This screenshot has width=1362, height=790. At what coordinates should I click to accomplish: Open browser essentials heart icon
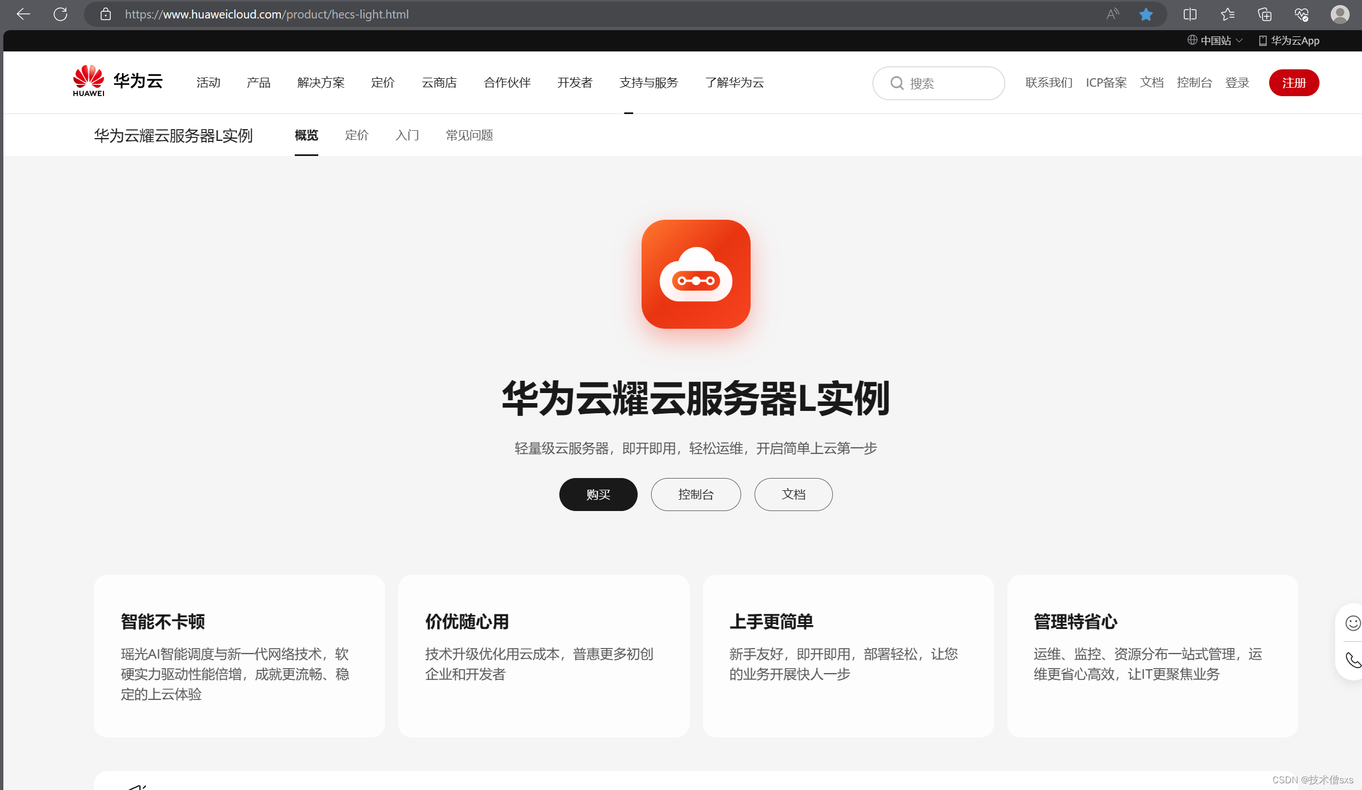(1302, 14)
